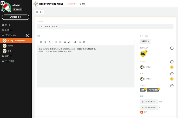Select Hobby Development project
The width and height of the screenshot is (178, 118).
click(16, 40)
